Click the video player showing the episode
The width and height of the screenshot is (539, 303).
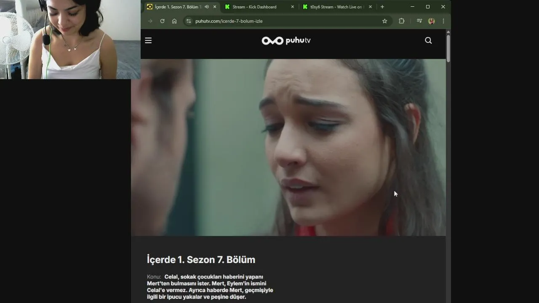click(288, 147)
